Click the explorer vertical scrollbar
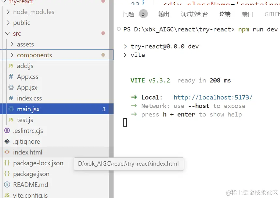280x198 pixels. click(111, 99)
